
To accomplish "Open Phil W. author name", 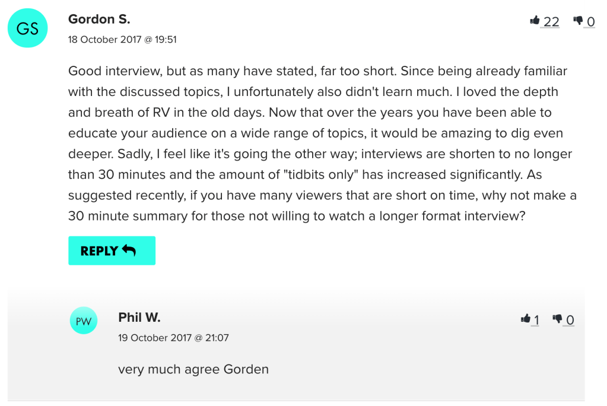I will point(139,317).
